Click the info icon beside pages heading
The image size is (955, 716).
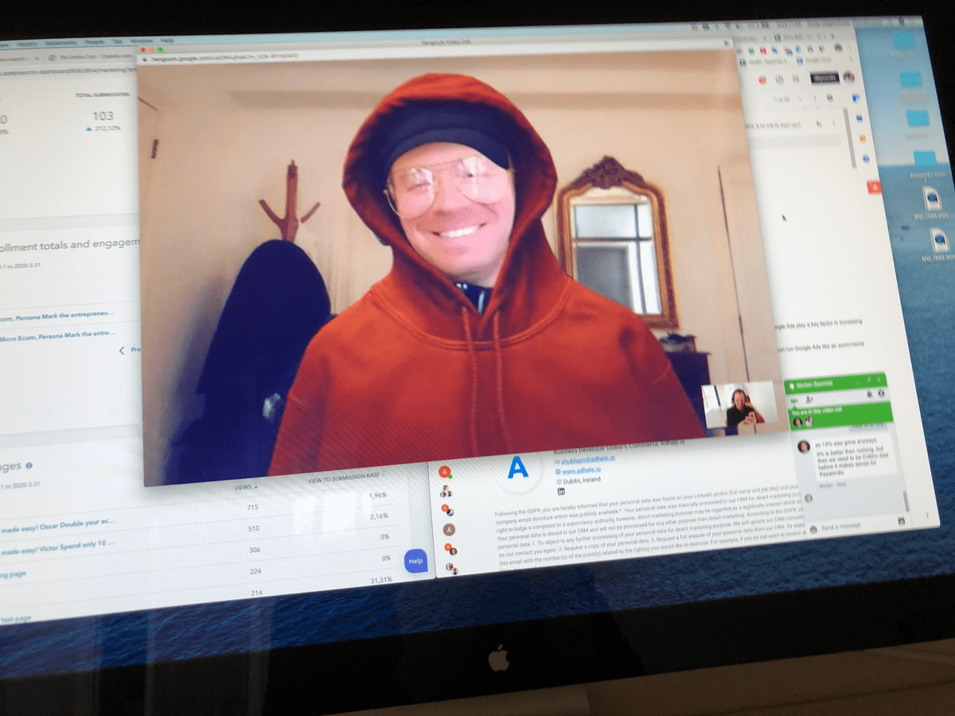pyautogui.click(x=29, y=465)
